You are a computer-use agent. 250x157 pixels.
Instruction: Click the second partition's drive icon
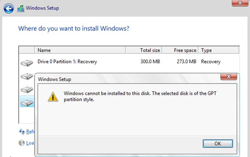(x=26, y=76)
